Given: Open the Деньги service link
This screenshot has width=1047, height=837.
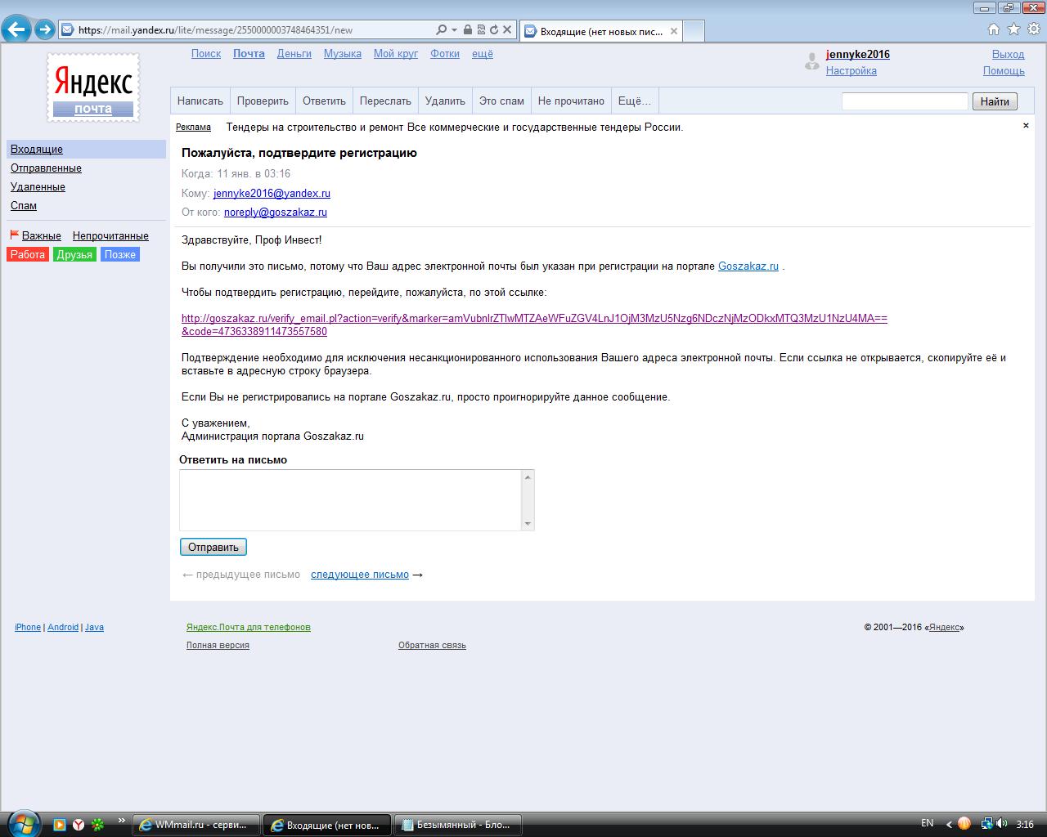Looking at the screenshot, I should pyautogui.click(x=294, y=54).
